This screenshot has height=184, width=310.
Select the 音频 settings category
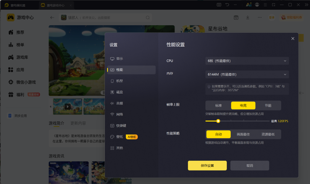(131, 103)
